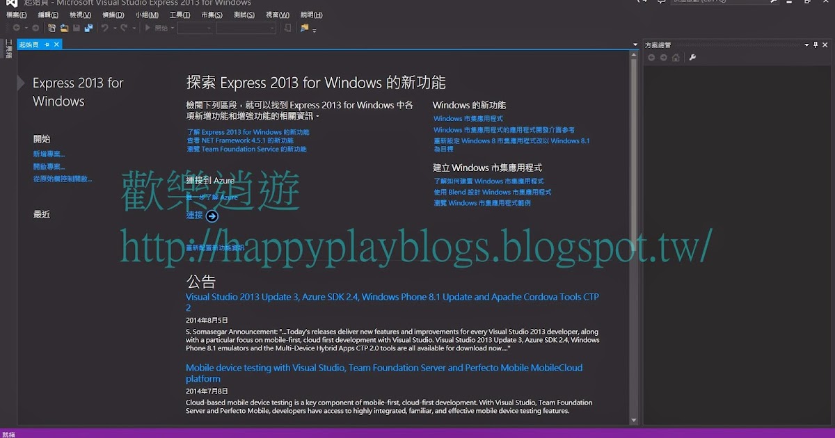Pin the 起始頁 tab with the pin icon
Viewport: 835px width, 438px height.
pos(47,44)
